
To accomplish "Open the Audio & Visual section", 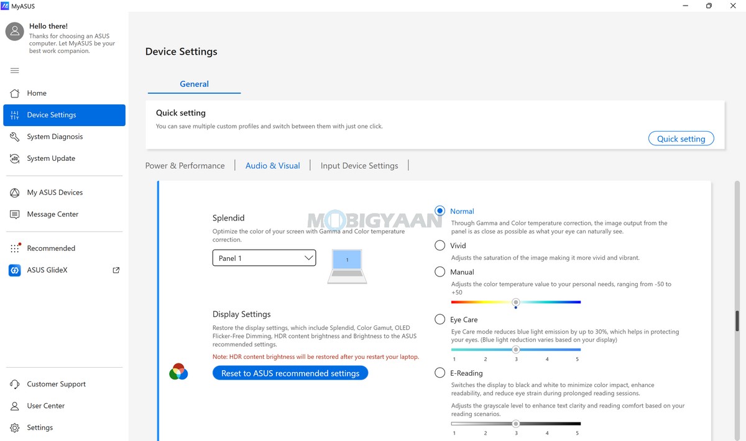I will pyautogui.click(x=273, y=166).
